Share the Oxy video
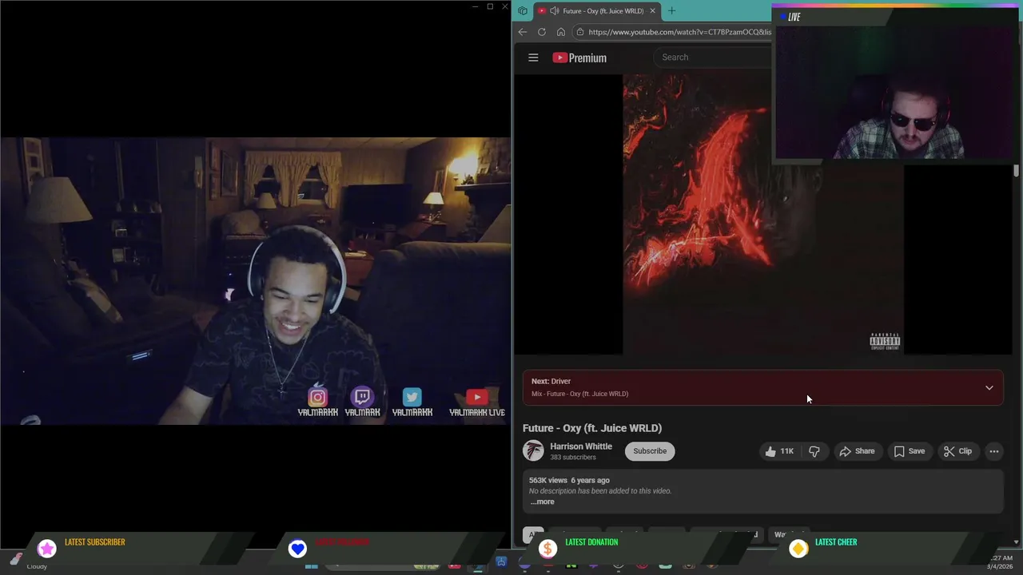The image size is (1023, 575). click(857, 451)
